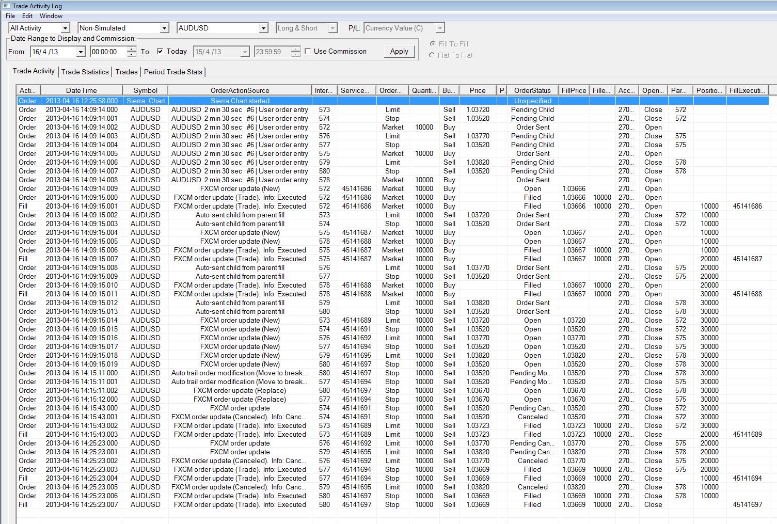The width and height of the screenshot is (777, 524).
Task: Open the AUDUSD symbol dropdown
Action: click(x=263, y=28)
